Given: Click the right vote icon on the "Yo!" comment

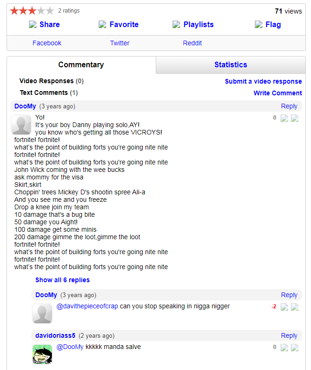Looking at the screenshot, I should (295, 118).
